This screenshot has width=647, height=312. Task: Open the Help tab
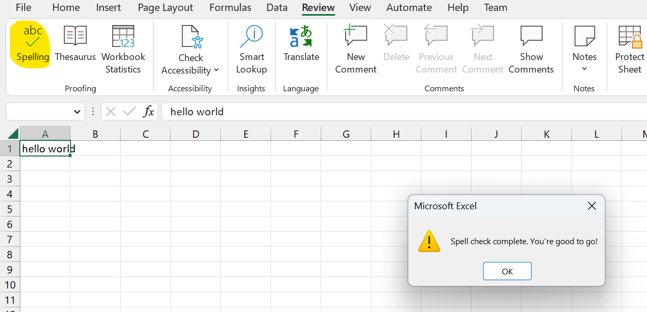[x=458, y=7]
